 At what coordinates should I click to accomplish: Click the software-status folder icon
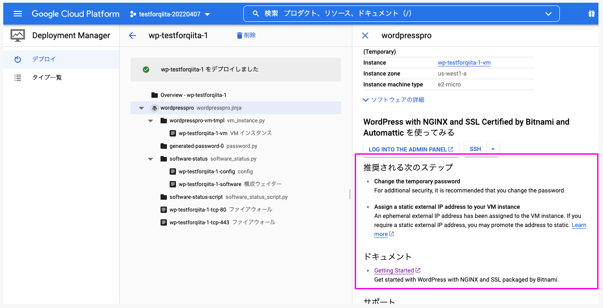(164, 159)
